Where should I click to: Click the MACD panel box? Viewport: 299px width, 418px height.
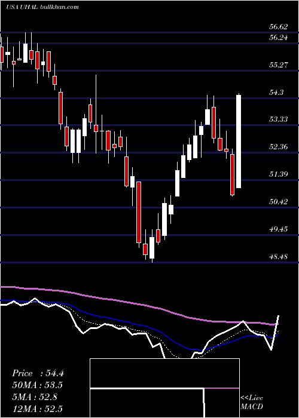pos(164,388)
